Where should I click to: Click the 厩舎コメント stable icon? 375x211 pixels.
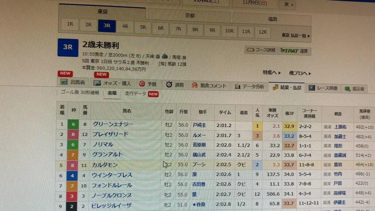click(x=195, y=85)
